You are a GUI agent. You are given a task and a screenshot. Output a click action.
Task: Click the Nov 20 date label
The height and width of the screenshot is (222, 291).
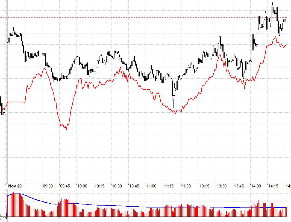[x=15, y=186]
